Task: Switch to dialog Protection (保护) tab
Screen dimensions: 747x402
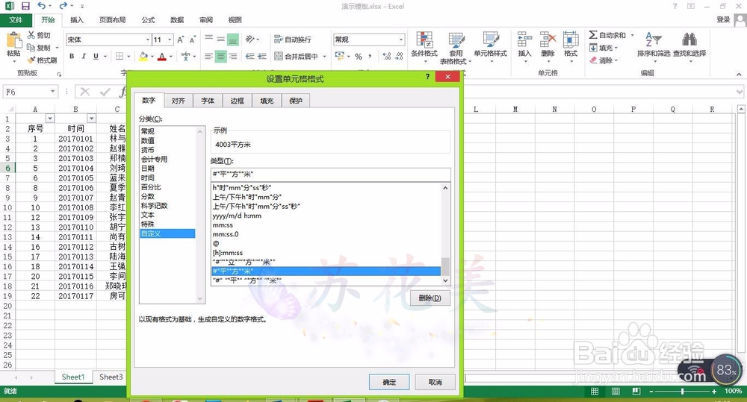Action: tap(296, 101)
